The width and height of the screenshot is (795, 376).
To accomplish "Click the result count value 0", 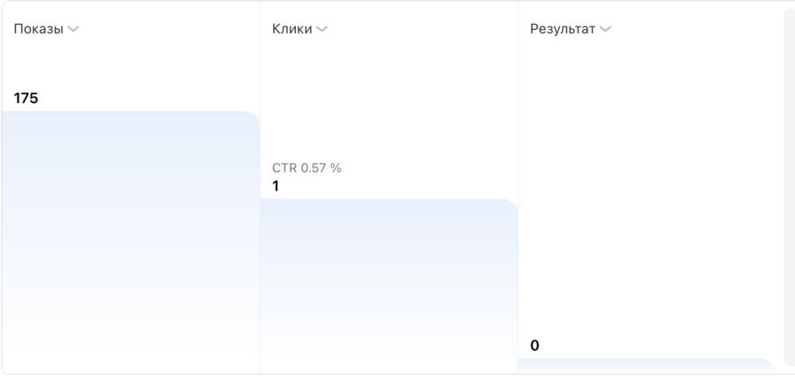I will [534, 345].
